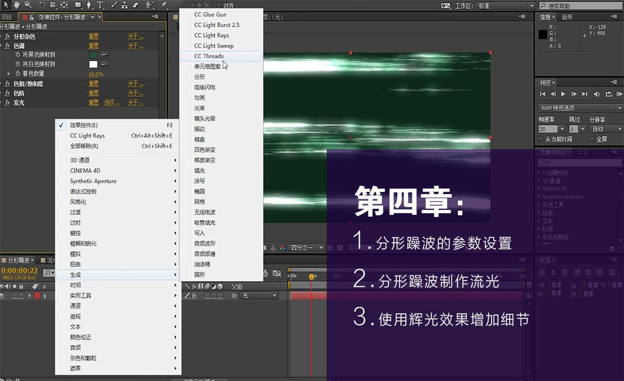
Task: Open the 颜色校正 effect submenu
Action: coord(118,337)
